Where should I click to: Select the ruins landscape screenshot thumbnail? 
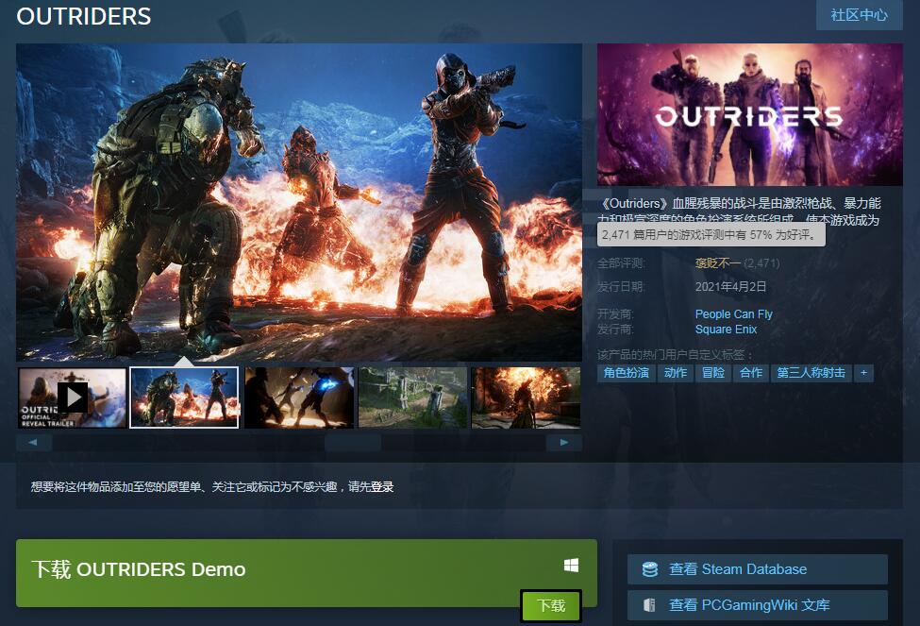412,398
